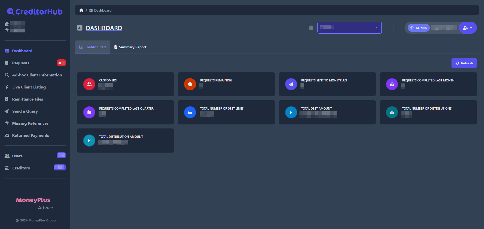Click the ADMIN role badge

coord(419,28)
